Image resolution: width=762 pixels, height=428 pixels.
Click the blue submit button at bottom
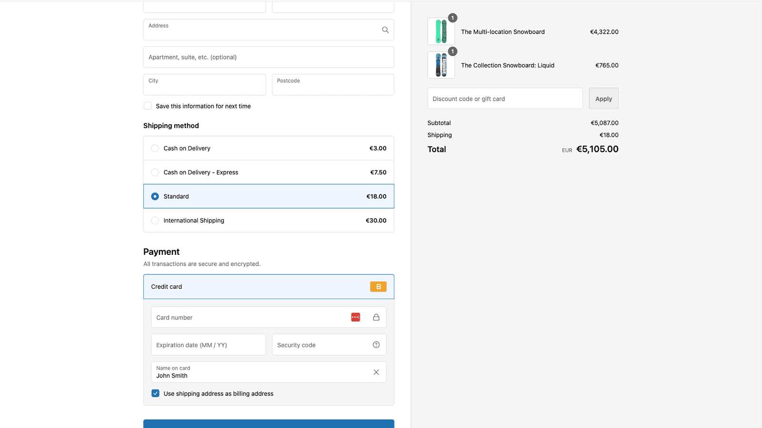tap(269, 423)
